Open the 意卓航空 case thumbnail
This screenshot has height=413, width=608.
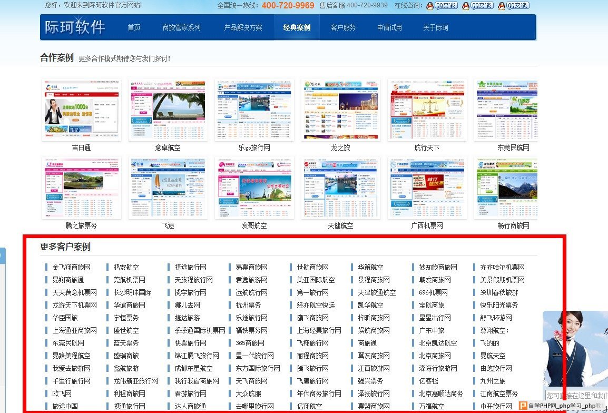(168, 110)
